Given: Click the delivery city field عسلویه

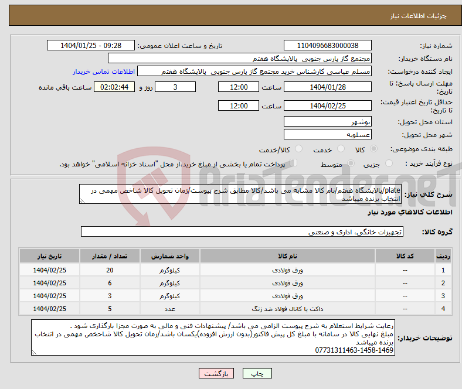Looking at the screenshot, I should pyautogui.click(x=327, y=135).
